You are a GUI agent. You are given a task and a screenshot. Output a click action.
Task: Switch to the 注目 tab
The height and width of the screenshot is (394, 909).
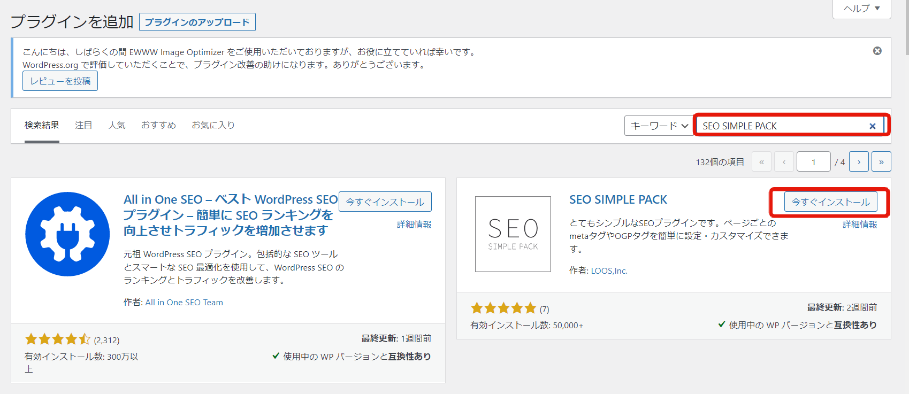[x=83, y=125]
